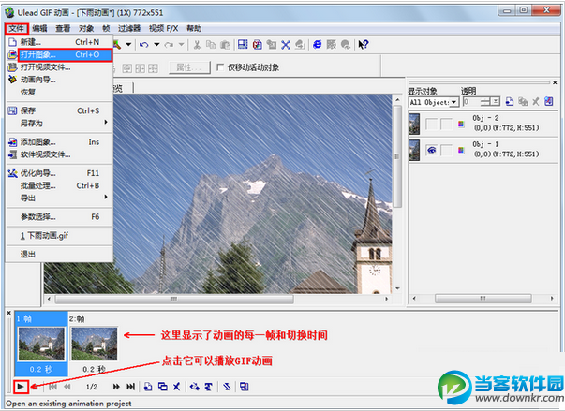Choose '打开视频文件...' menu entry
Viewport: 565px width, 411px height.
click(x=59, y=67)
